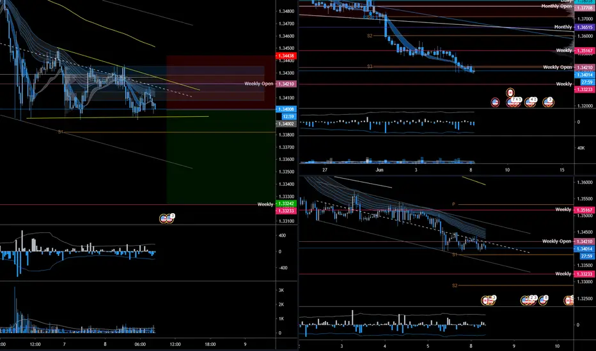Click the -400 label on left indicator scale
Viewport: 596px width, 351px height.
(281, 268)
